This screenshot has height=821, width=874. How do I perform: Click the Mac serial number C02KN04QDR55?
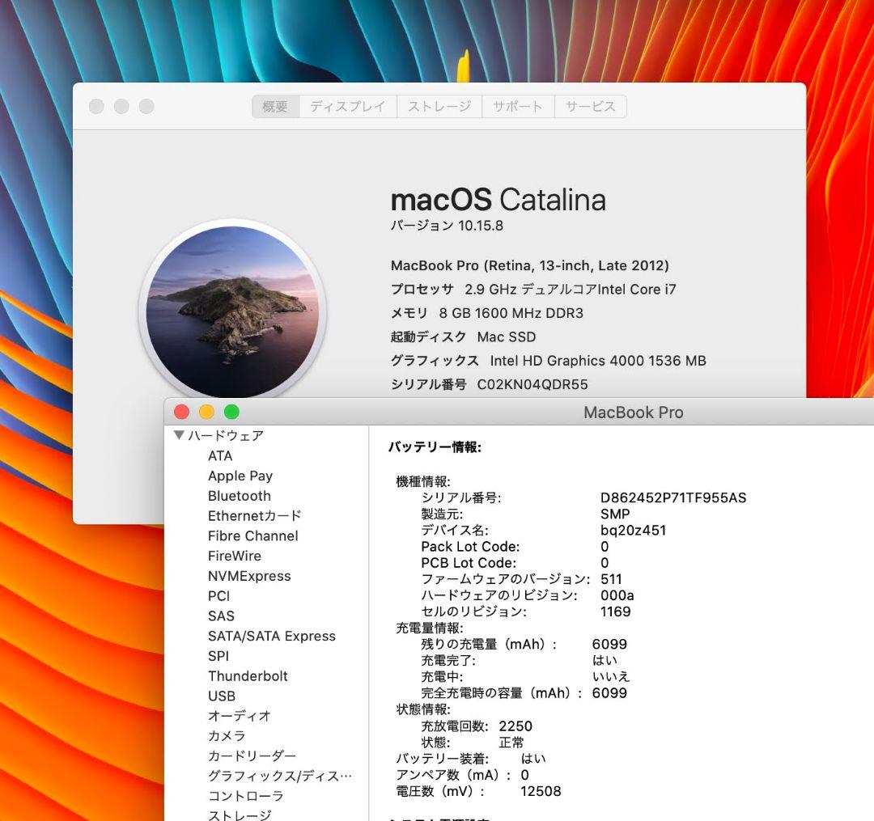(x=532, y=384)
